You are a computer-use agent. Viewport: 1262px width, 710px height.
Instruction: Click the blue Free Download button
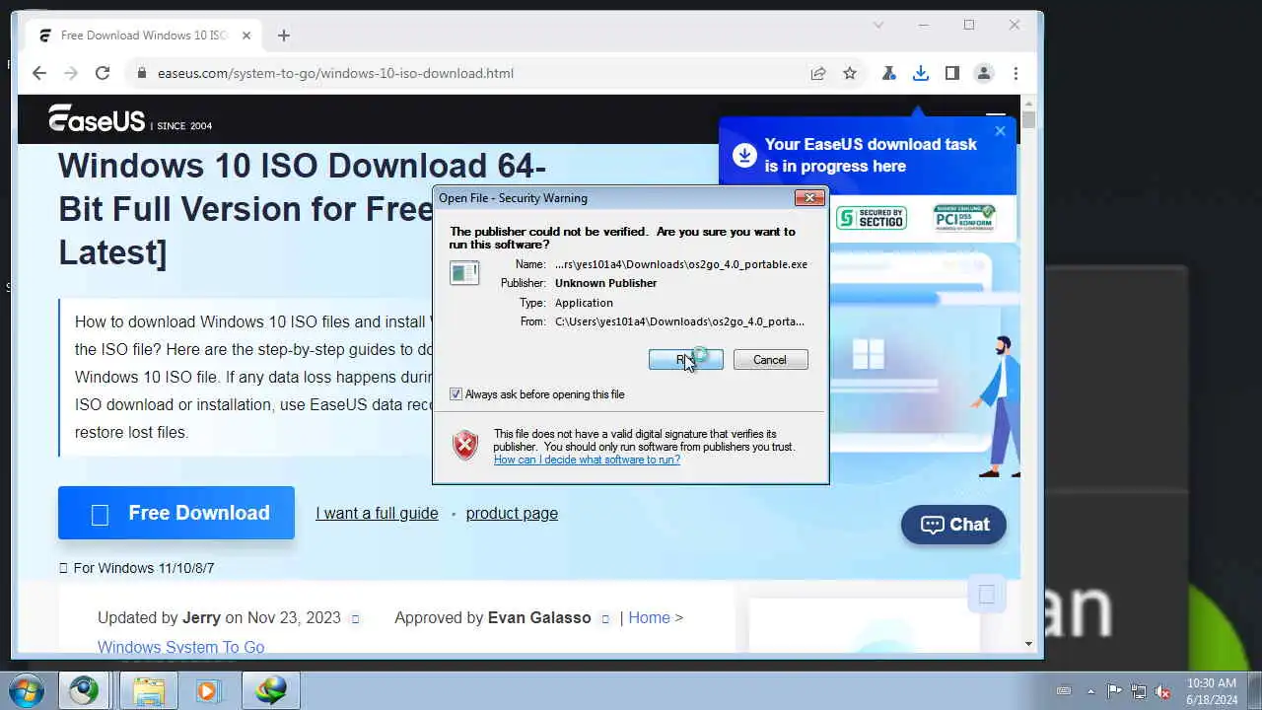tap(176, 513)
